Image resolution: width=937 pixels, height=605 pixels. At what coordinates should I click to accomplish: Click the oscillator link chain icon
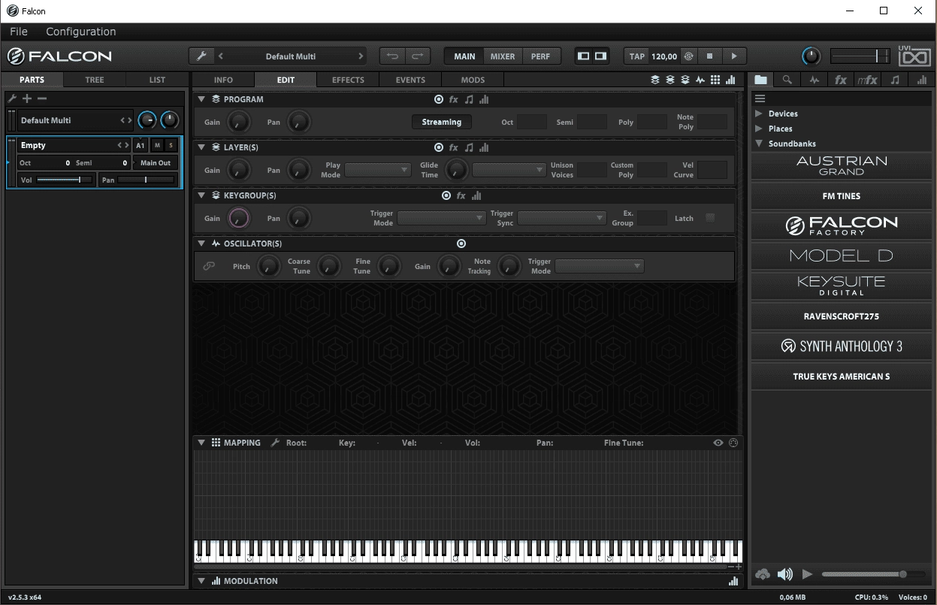click(209, 266)
